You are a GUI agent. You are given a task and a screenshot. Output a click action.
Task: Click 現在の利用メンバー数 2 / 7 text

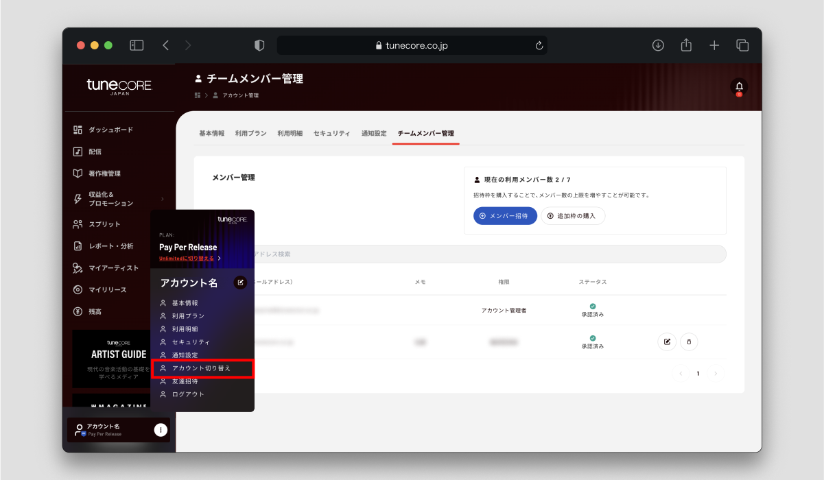click(527, 180)
